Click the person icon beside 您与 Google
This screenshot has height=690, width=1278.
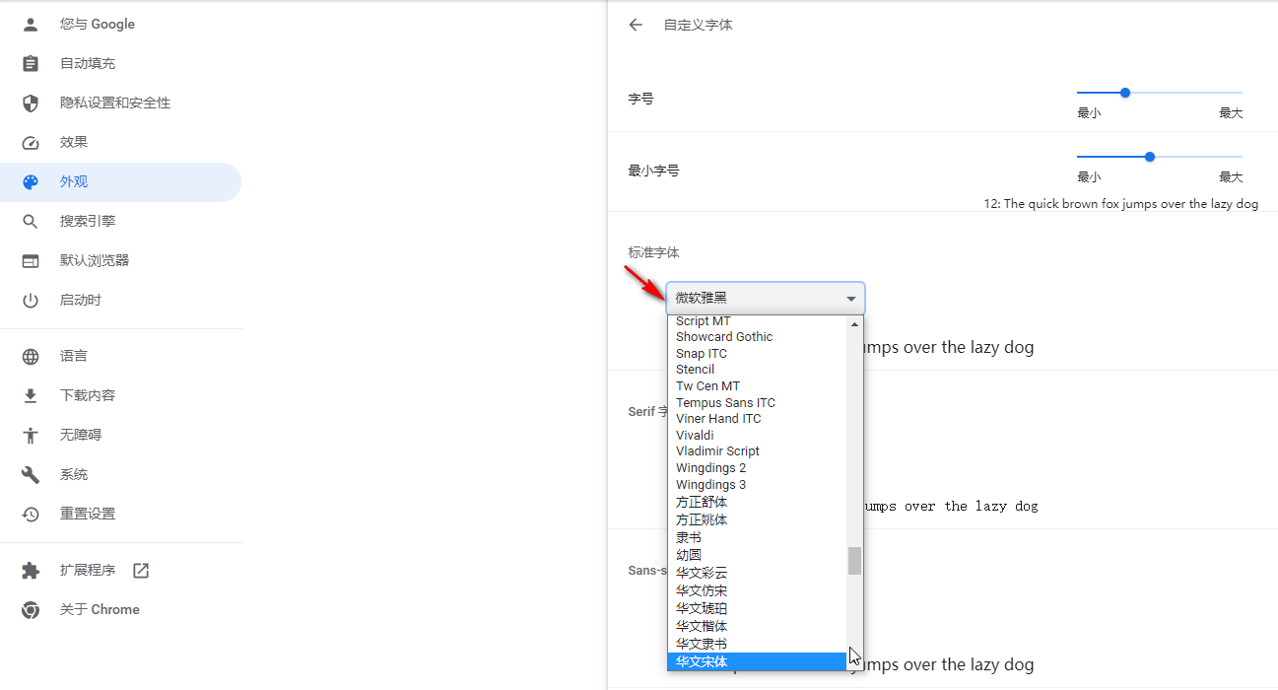point(31,24)
